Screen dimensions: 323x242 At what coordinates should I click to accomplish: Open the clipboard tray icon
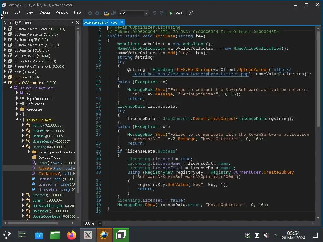(257, 235)
